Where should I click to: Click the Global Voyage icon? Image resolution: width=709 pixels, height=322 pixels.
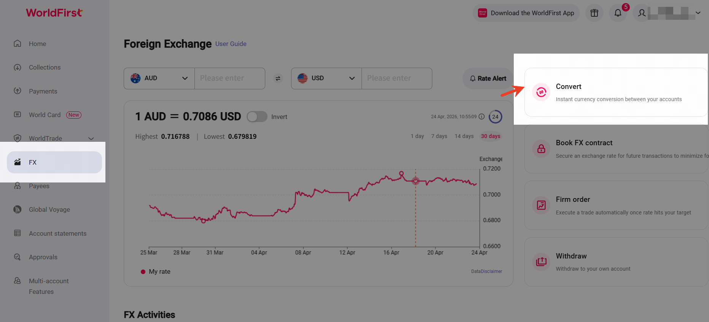point(18,209)
